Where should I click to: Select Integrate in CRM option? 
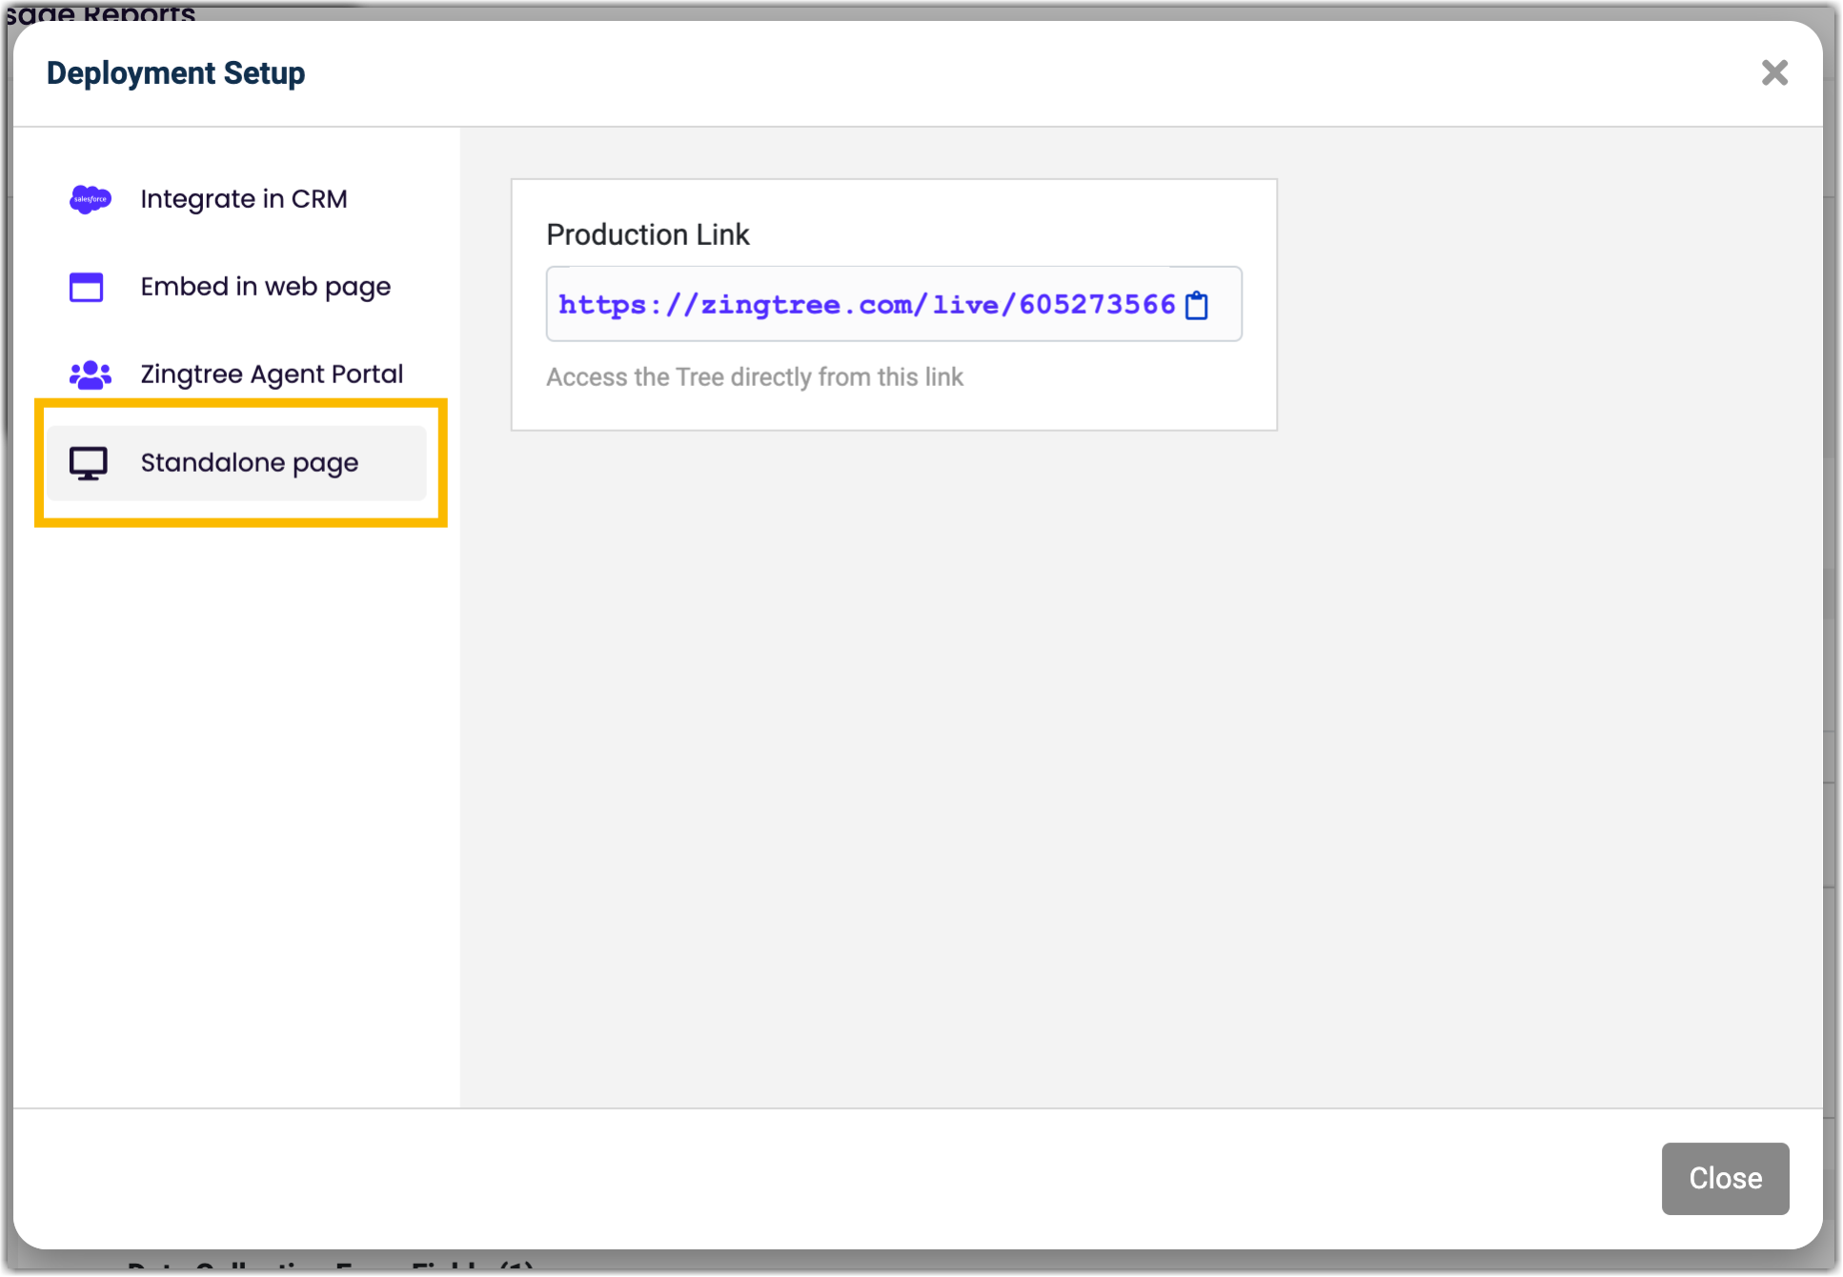[x=244, y=199]
